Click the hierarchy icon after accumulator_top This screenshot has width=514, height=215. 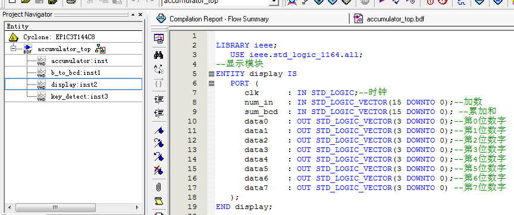click(101, 49)
